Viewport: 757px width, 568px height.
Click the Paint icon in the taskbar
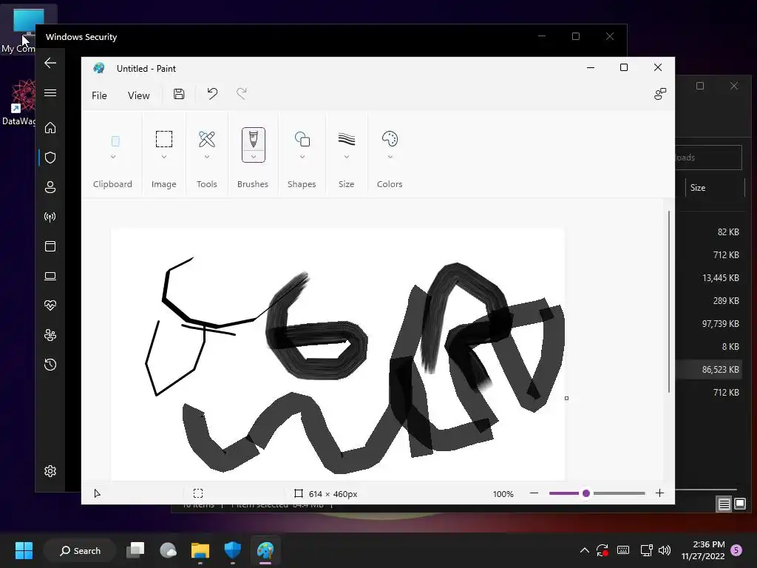(x=265, y=550)
